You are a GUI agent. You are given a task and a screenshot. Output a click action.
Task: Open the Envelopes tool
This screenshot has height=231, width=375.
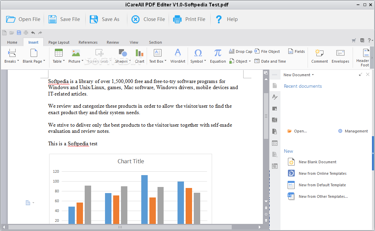pos(340,56)
